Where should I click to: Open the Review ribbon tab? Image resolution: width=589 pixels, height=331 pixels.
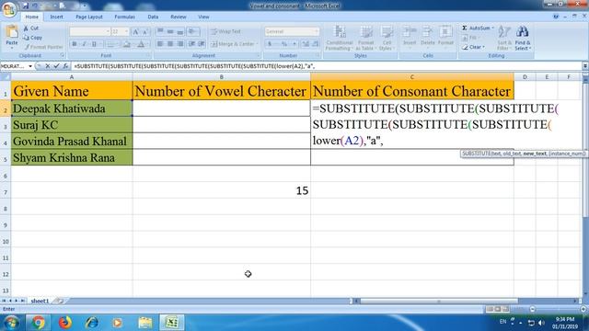tap(178, 17)
